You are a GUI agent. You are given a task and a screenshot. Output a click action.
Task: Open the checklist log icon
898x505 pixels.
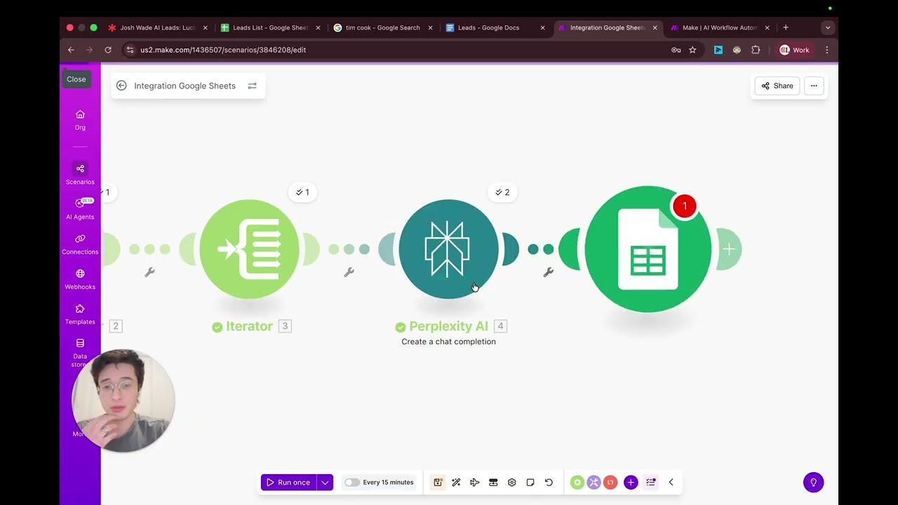[x=651, y=482]
